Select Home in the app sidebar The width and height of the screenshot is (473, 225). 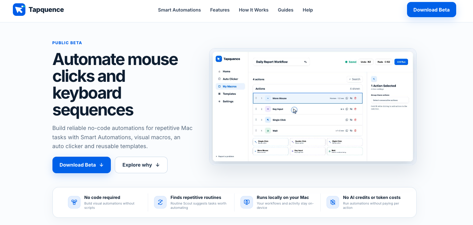coord(230,71)
